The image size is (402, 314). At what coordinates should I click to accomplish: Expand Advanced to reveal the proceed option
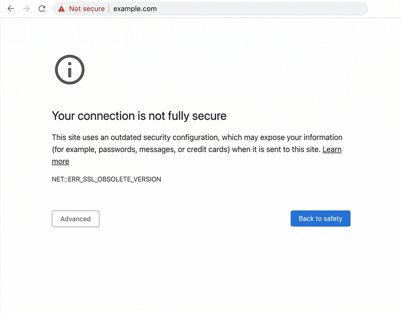(75, 218)
